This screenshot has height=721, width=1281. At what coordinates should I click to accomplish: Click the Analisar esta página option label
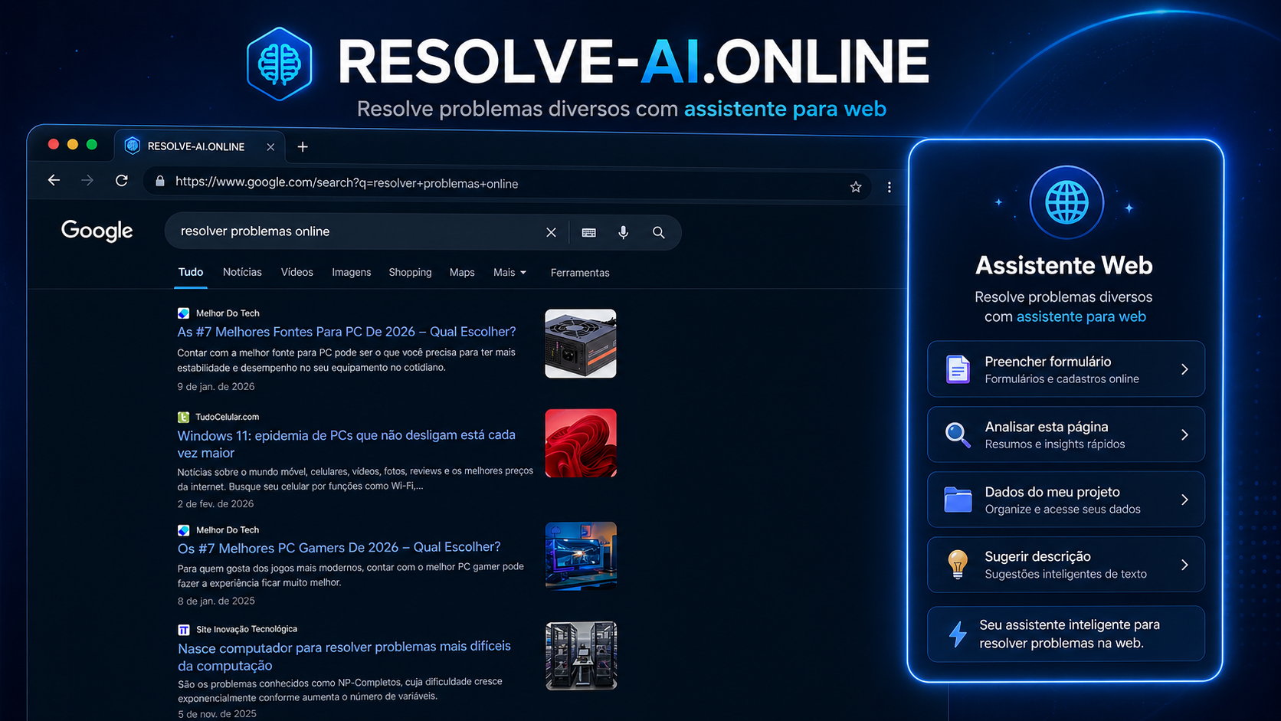point(1047,427)
